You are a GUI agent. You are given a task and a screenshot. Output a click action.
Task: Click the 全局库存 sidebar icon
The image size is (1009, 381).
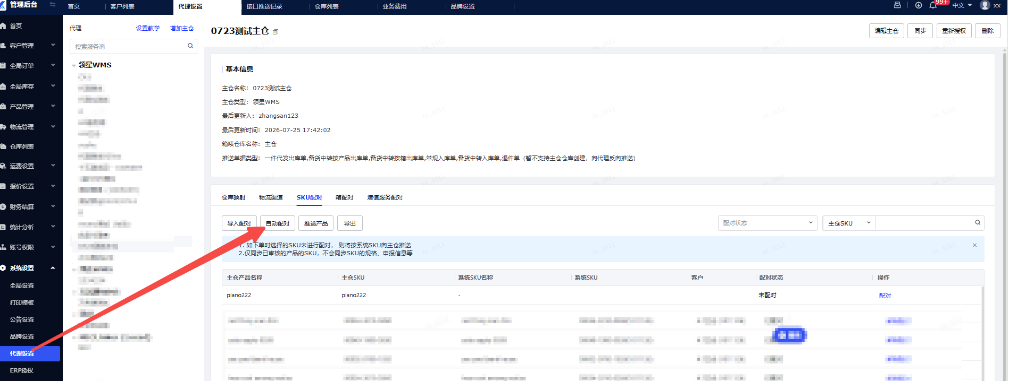tap(3, 86)
